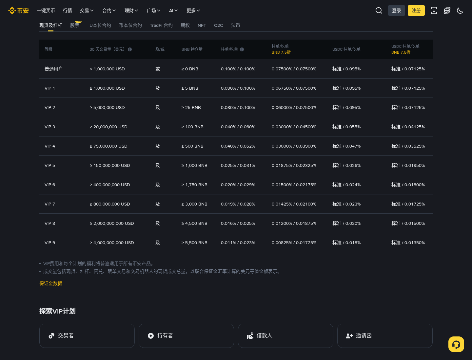Open the 保证金数据 link
The image size is (472, 360).
coord(51,283)
